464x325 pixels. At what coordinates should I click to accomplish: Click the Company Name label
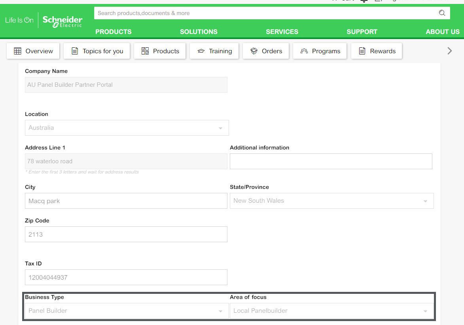click(x=46, y=71)
